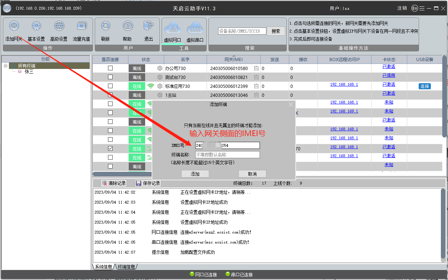
Task: Focus the IMEI号 input field
Action: tap(227, 145)
